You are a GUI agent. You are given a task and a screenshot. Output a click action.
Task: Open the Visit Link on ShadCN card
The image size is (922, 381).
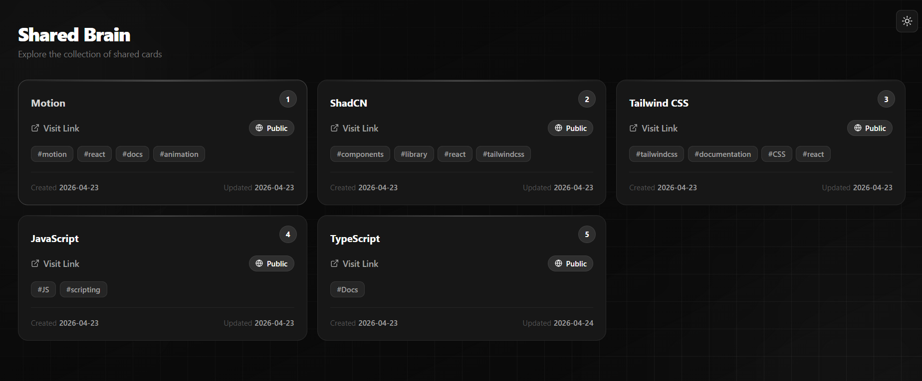(x=354, y=128)
